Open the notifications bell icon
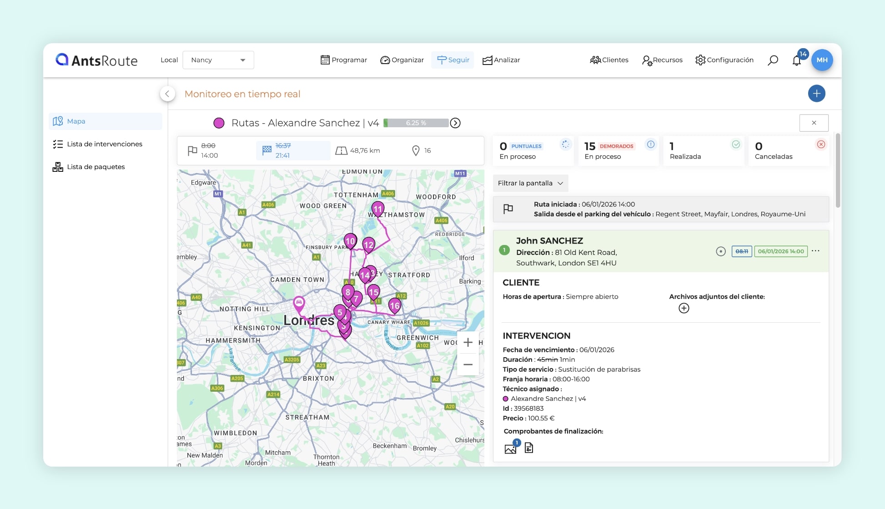 (x=796, y=60)
